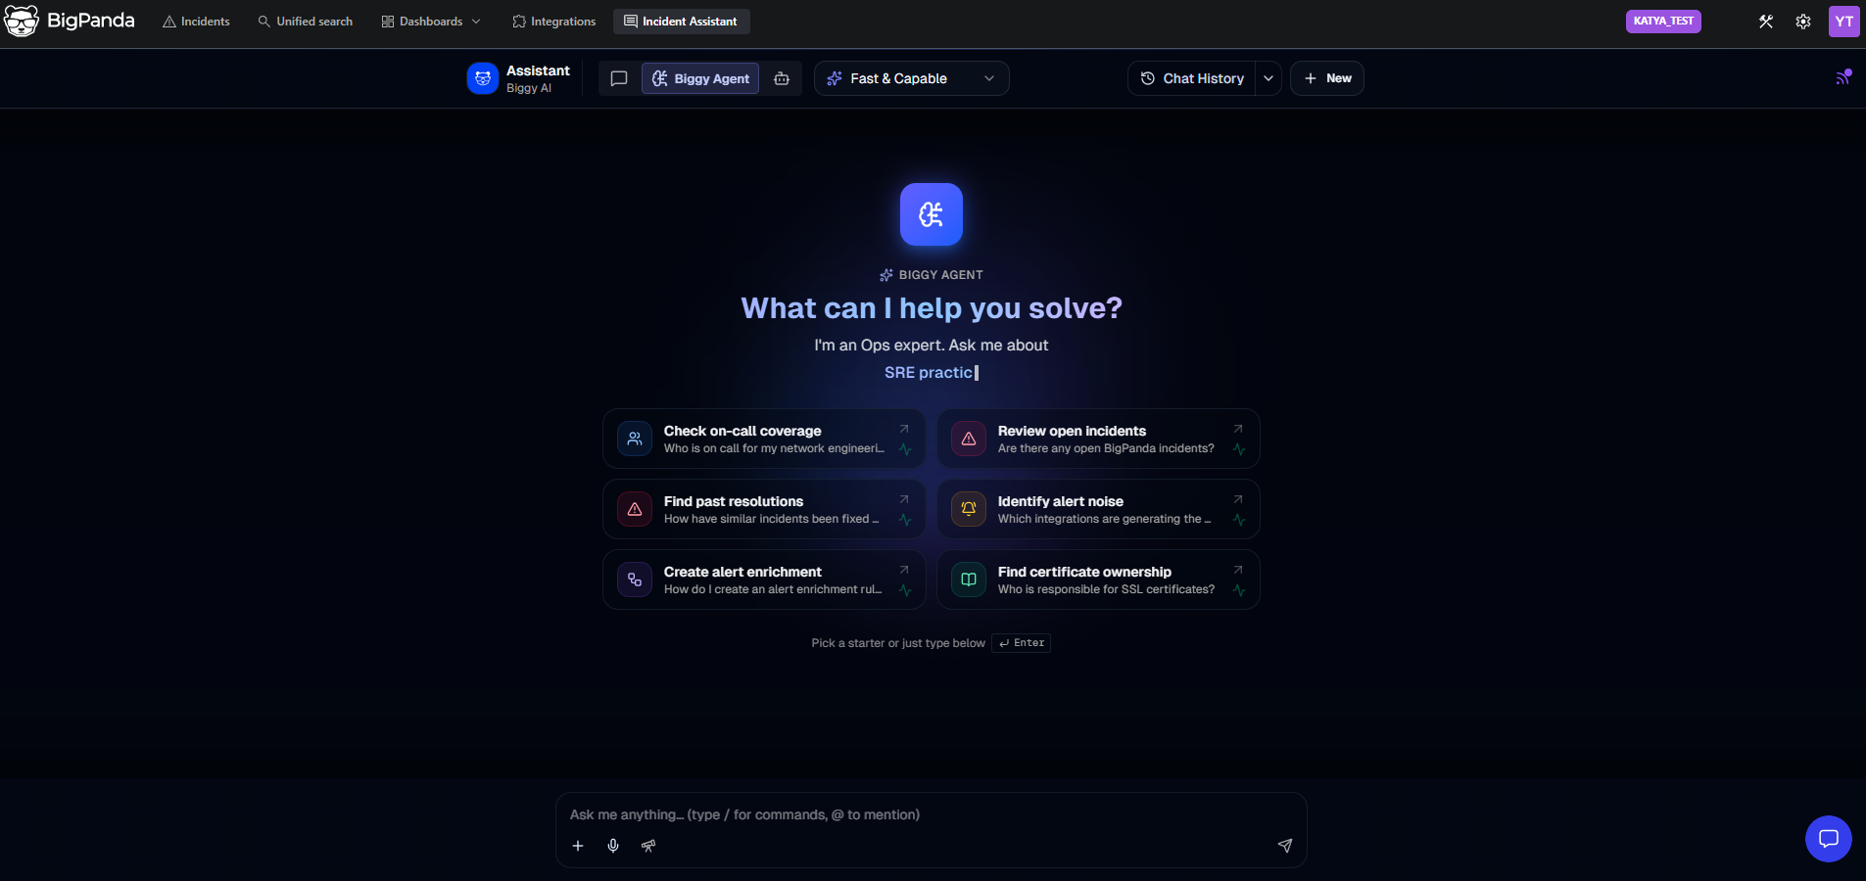Select the Incident Assistant tab
1866x881 pixels.
[681, 22]
